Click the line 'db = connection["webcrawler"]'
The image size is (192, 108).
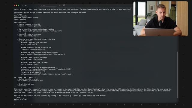pos(33,71)
